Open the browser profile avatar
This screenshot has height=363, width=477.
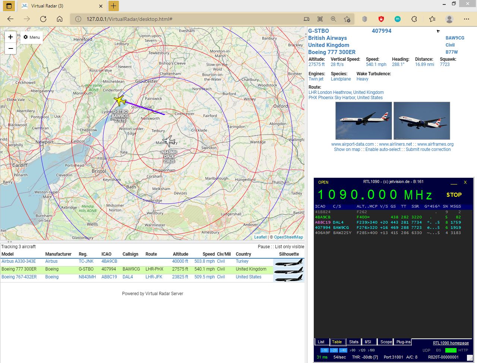pos(449,19)
